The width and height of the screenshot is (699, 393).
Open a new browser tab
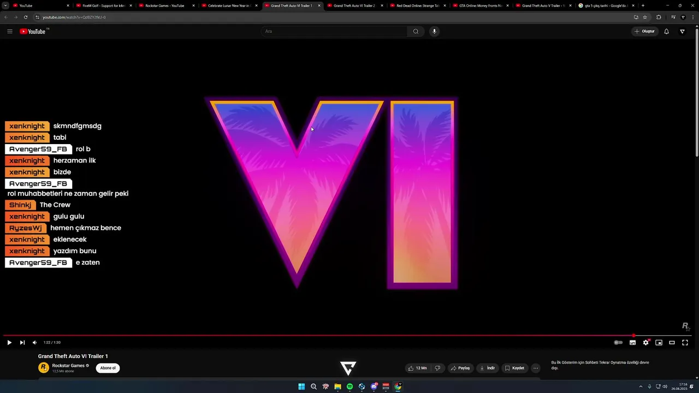tap(643, 5)
